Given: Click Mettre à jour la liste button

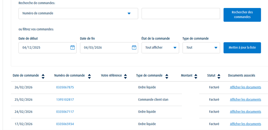Looking at the screenshot, I should coord(242,48).
